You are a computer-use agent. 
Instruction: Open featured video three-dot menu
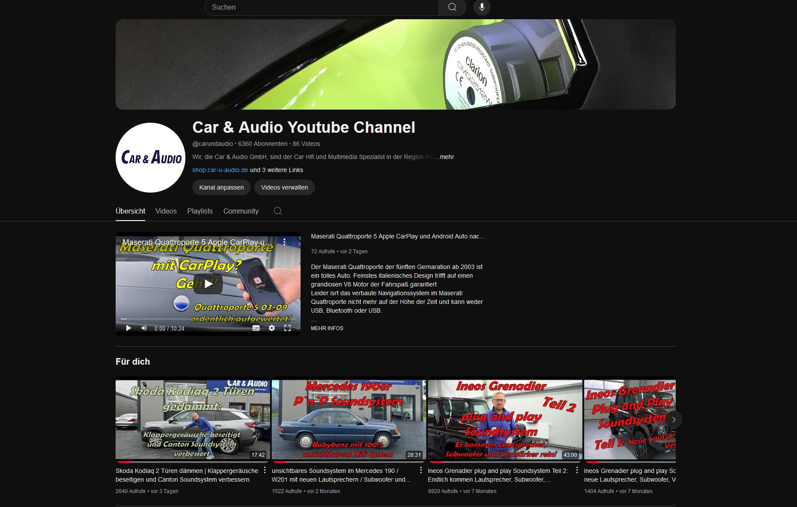coord(284,242)
